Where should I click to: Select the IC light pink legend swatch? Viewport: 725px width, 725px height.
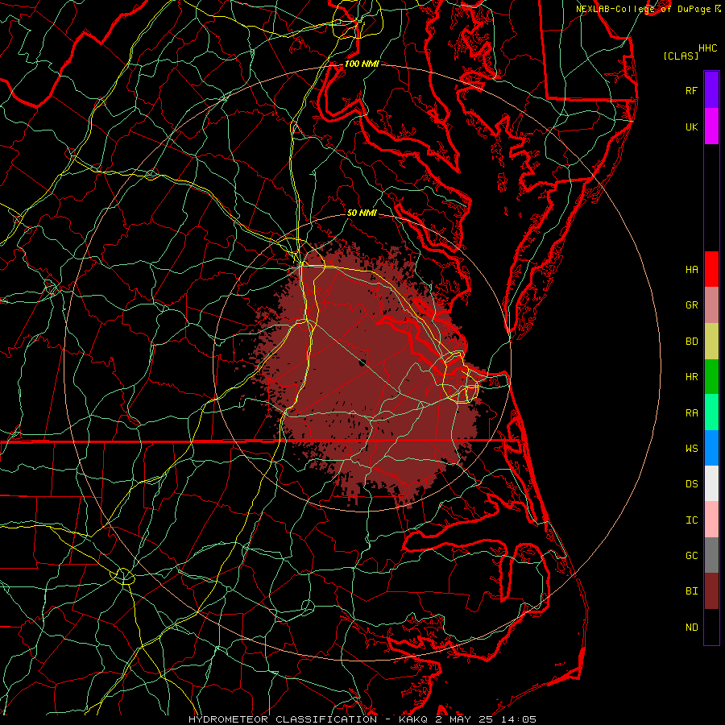point(711,520)
